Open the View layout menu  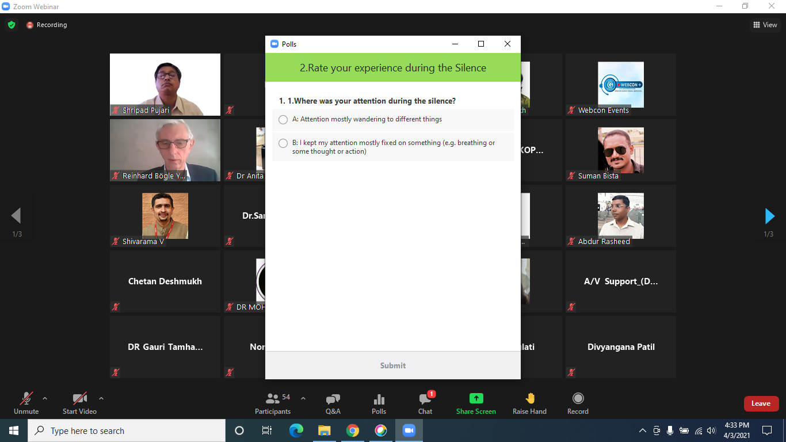pos(765,25)
